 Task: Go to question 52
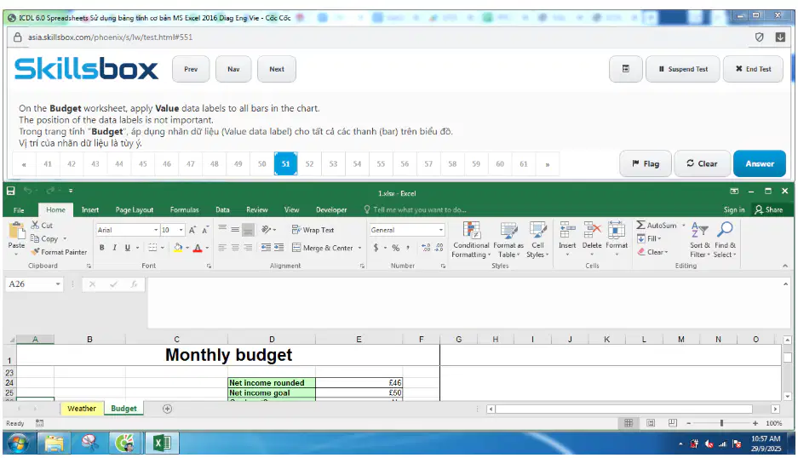[x=309, y=163]
